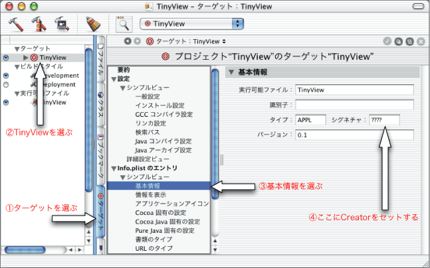Collapse the 基本情報 section header triangle
This screenshot has height=268, width=430.
point(231,72)
